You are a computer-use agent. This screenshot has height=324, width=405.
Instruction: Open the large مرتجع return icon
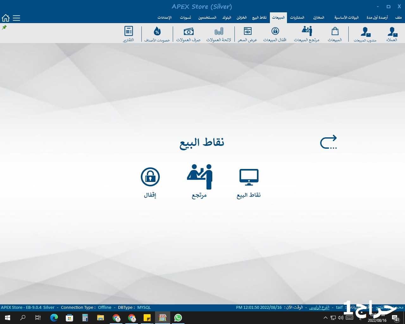[199, 177]
